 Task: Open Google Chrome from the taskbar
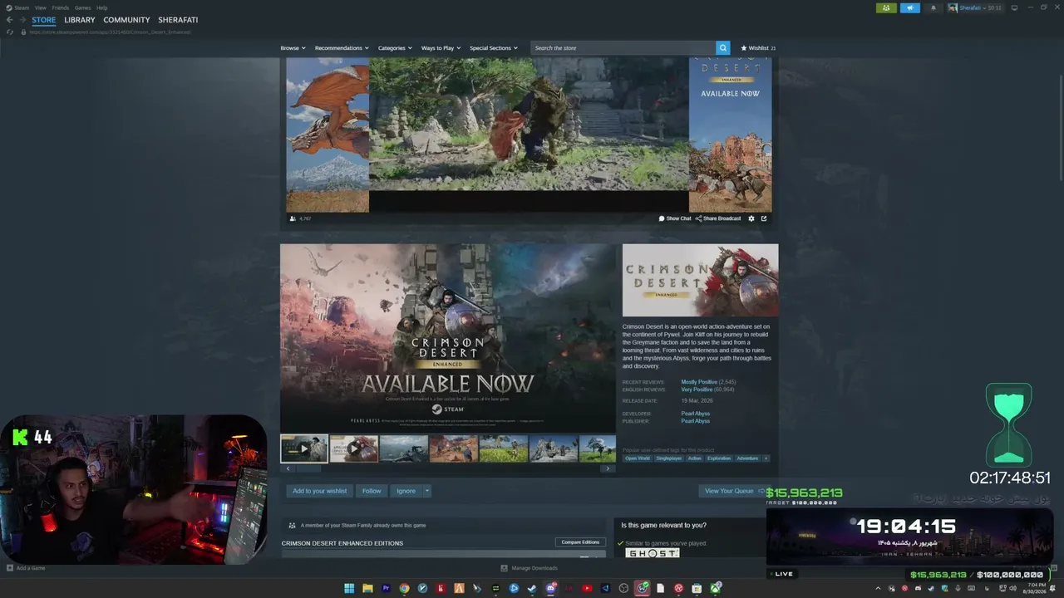(404, 589)
